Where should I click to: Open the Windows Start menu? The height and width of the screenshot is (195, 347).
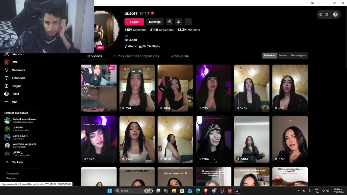click(x=110, y=191)
